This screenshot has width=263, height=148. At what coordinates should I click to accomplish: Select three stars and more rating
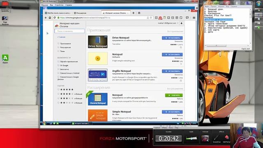click(x=58, y=98)
